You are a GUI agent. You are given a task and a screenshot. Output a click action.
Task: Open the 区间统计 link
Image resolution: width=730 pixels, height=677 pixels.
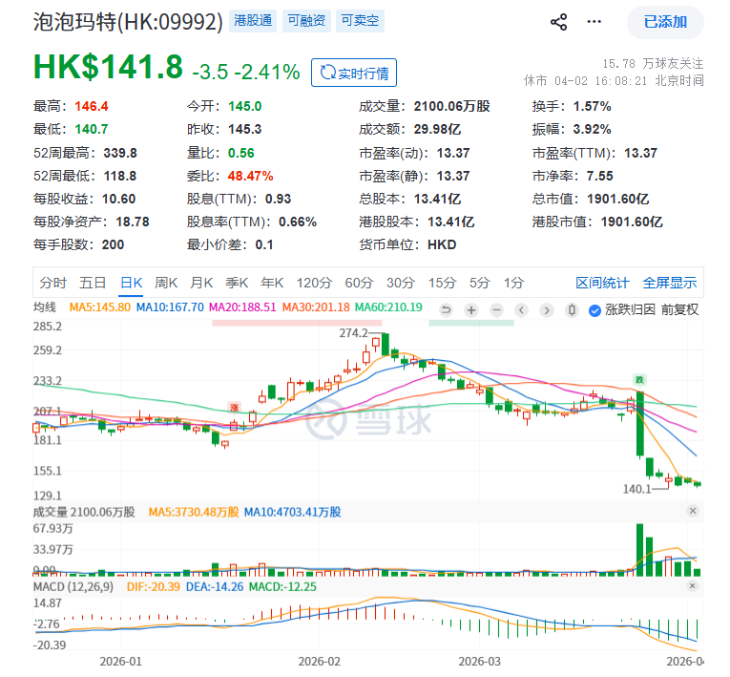pyautogui.click(x=602, y=283)
